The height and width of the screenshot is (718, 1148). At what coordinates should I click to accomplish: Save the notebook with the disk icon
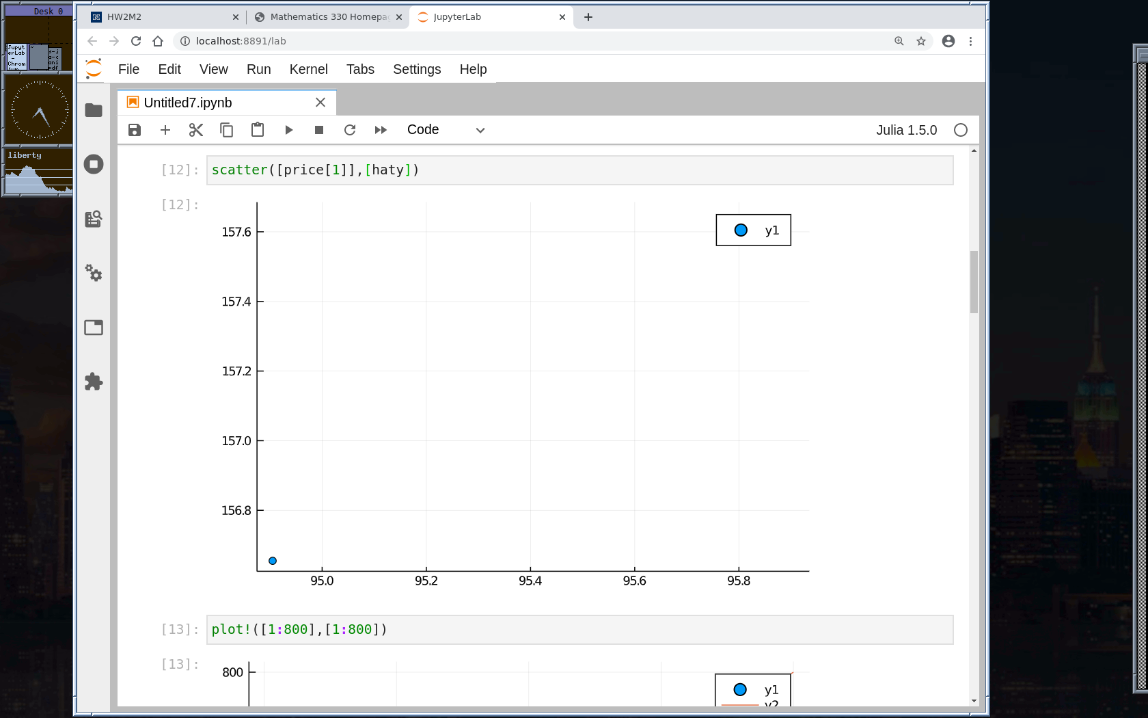[x=135, y=130]
